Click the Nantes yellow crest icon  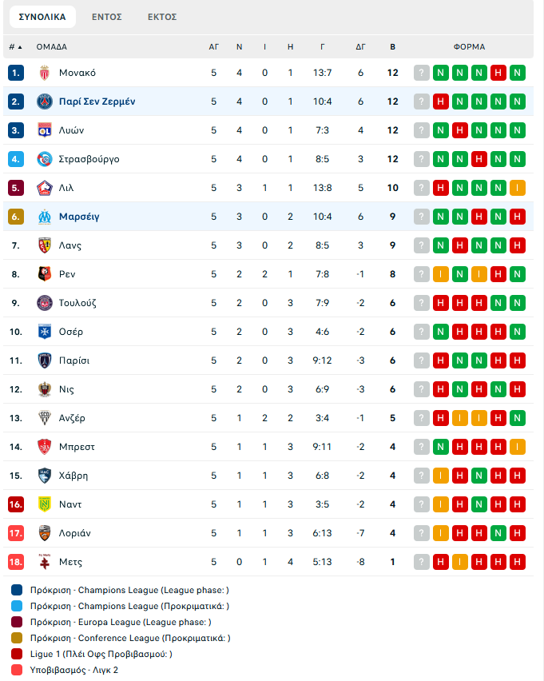44,504
